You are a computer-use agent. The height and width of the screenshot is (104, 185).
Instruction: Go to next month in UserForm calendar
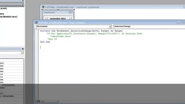[x=70, y=18]
